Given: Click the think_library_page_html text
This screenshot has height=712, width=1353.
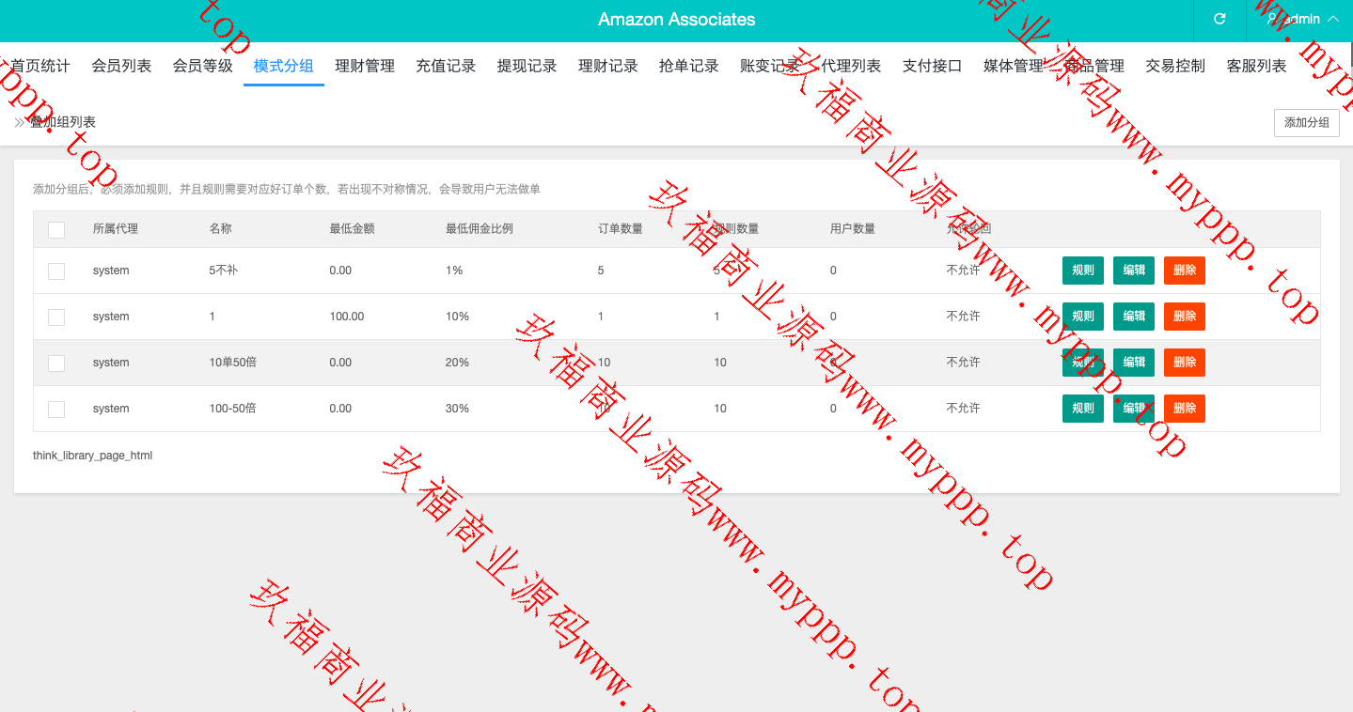Looking at the screenshot, I should (92, 456).
